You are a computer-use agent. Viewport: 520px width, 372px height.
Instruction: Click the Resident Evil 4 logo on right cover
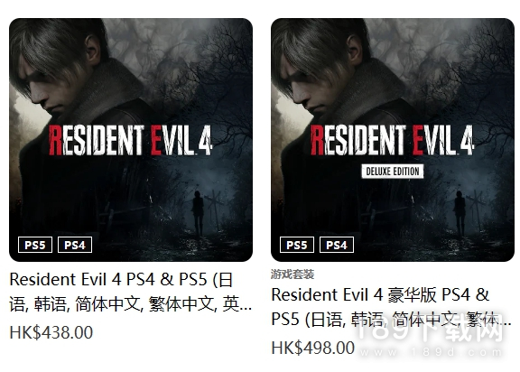coord(393,140)
